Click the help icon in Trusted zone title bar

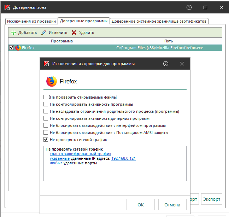point(189,7)
